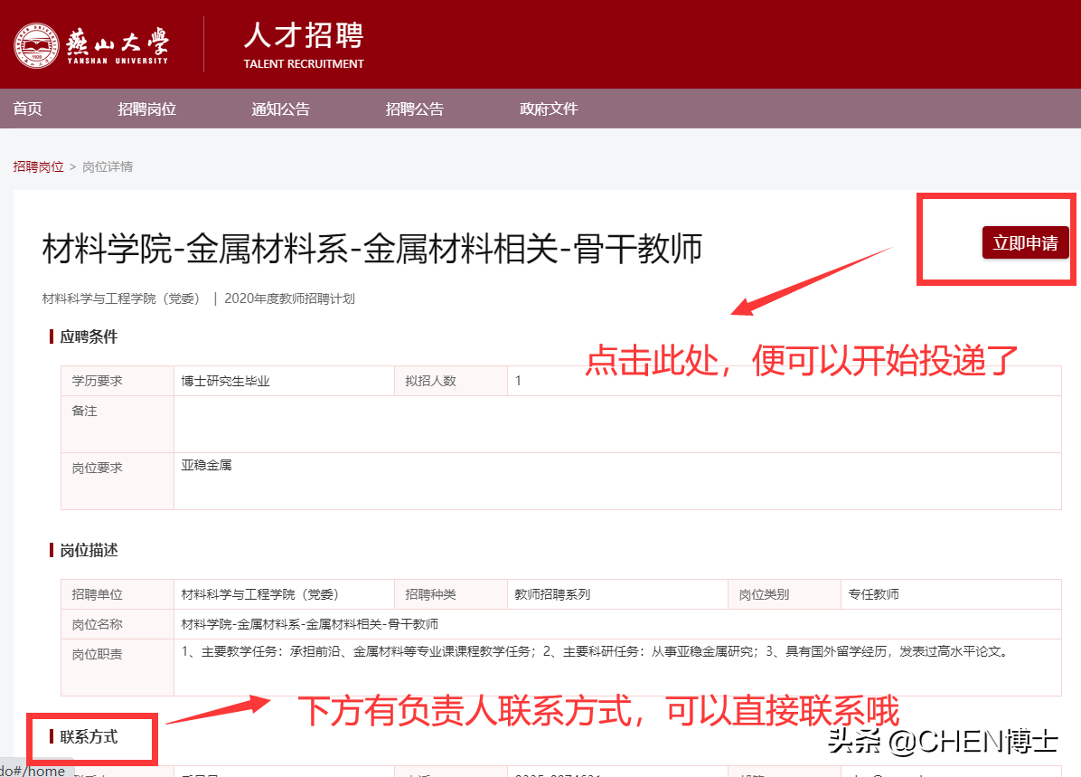This screenshot has height=777, width=1081.
Task: Open the 招聘岗位 navigation menu item
Action: (146, 109)
